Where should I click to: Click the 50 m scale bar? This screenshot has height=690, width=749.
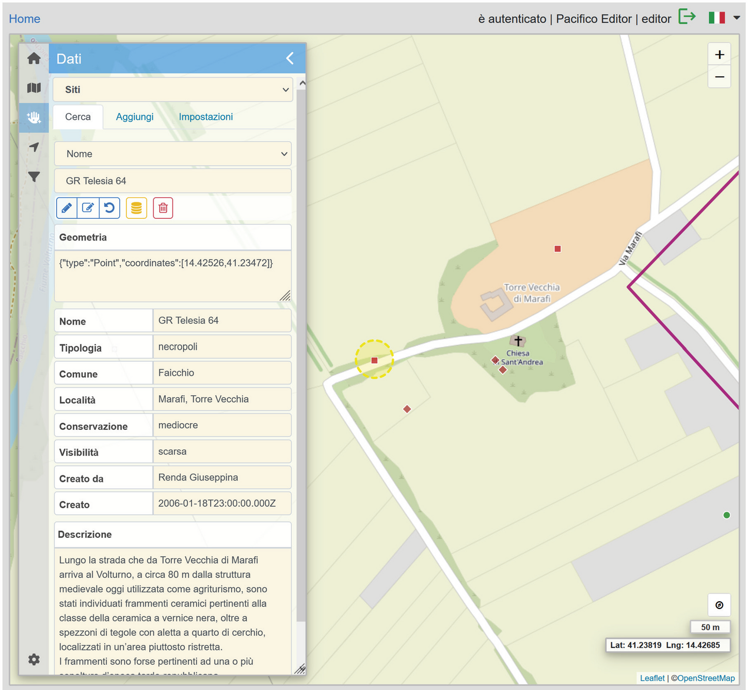click(710, 627)
